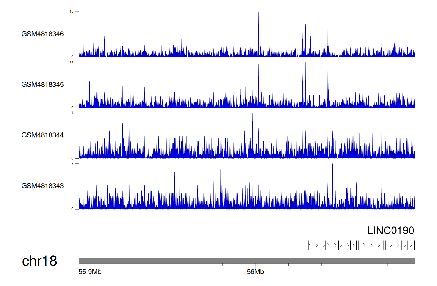Click the GSM4818344 track label
The image size is (437, 286).
tap(43, 135)
